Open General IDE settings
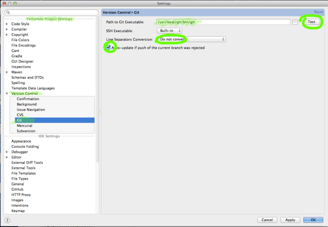328x227 pixels. point(18,184)
